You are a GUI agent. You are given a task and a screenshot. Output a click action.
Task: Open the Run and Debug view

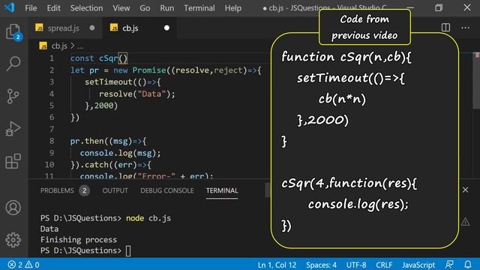pos(13,128)
